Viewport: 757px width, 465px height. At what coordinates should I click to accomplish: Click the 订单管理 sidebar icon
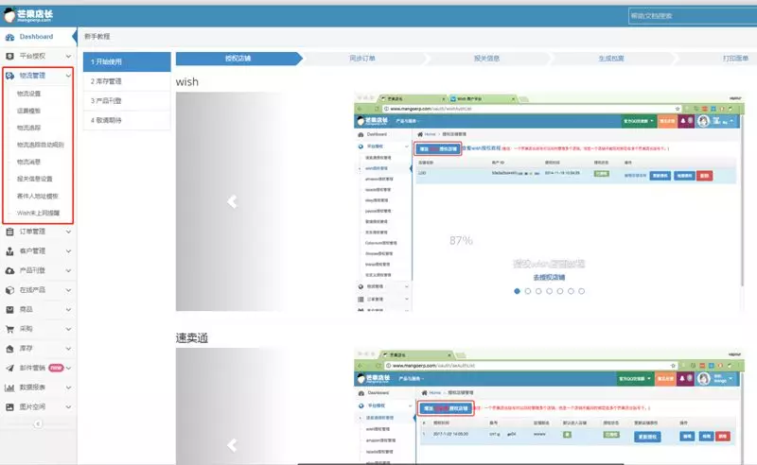10,232
